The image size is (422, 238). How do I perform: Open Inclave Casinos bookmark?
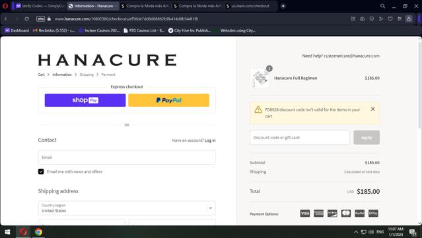click(x=99, y=30)
